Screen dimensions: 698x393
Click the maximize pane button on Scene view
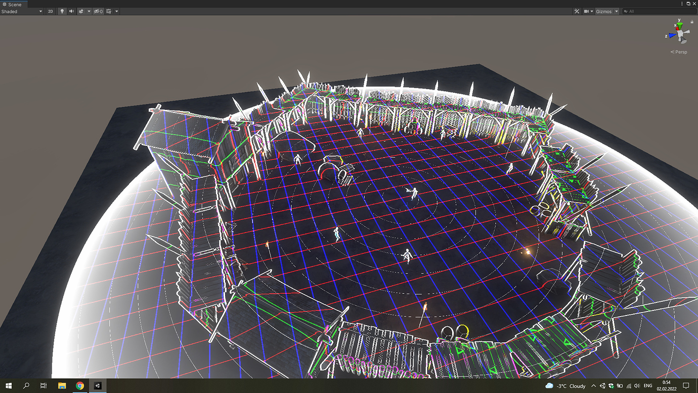pos(688,4)
